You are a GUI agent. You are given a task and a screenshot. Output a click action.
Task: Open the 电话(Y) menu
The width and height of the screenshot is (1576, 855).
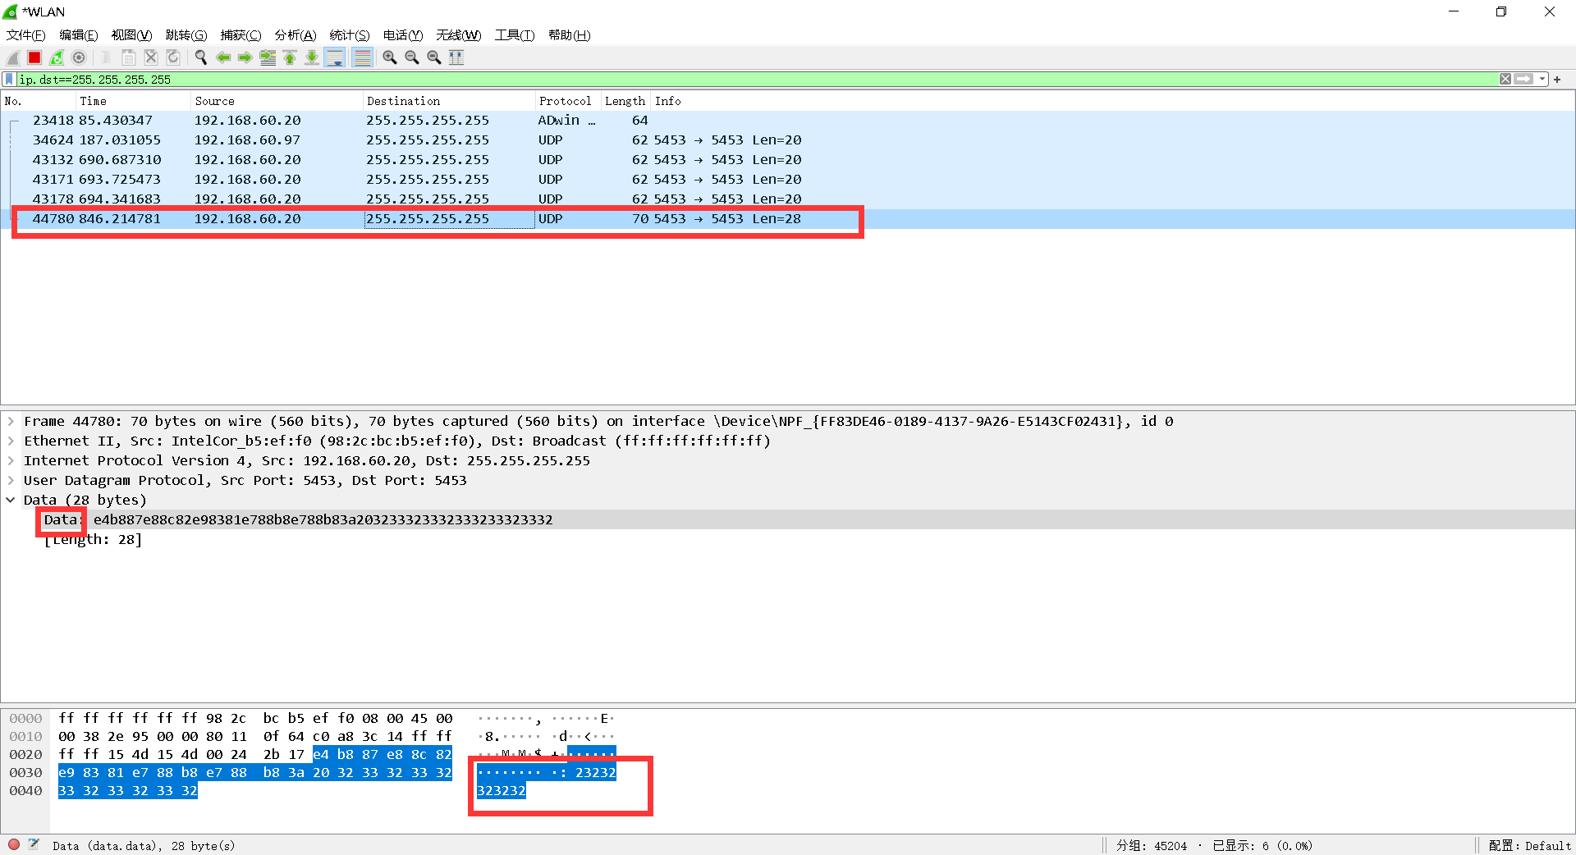402,35
